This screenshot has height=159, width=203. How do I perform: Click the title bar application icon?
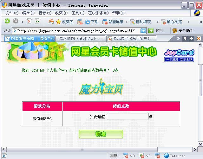pyautogui.click(x=4, y=5)
